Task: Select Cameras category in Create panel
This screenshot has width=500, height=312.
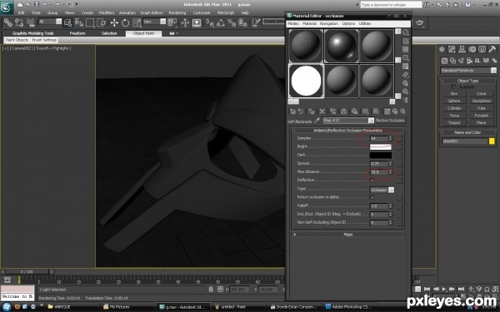Action: click(469, 61)
